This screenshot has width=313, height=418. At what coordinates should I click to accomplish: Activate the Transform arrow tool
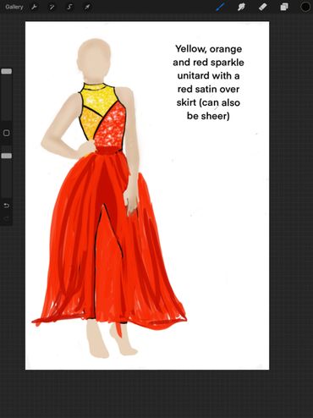pyautogui.click(x=87, y=7)
